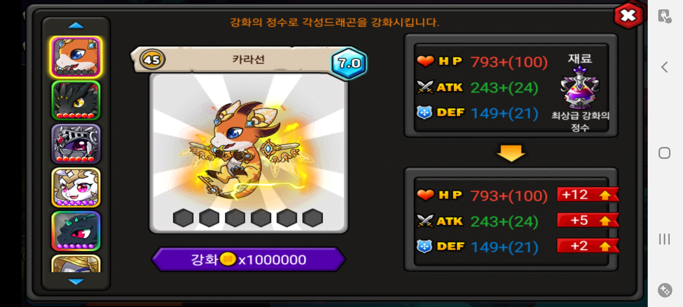The image size is (683, 307).
Task: Tap the last empty hexagon enhancement slot
Action: point(312,218)
